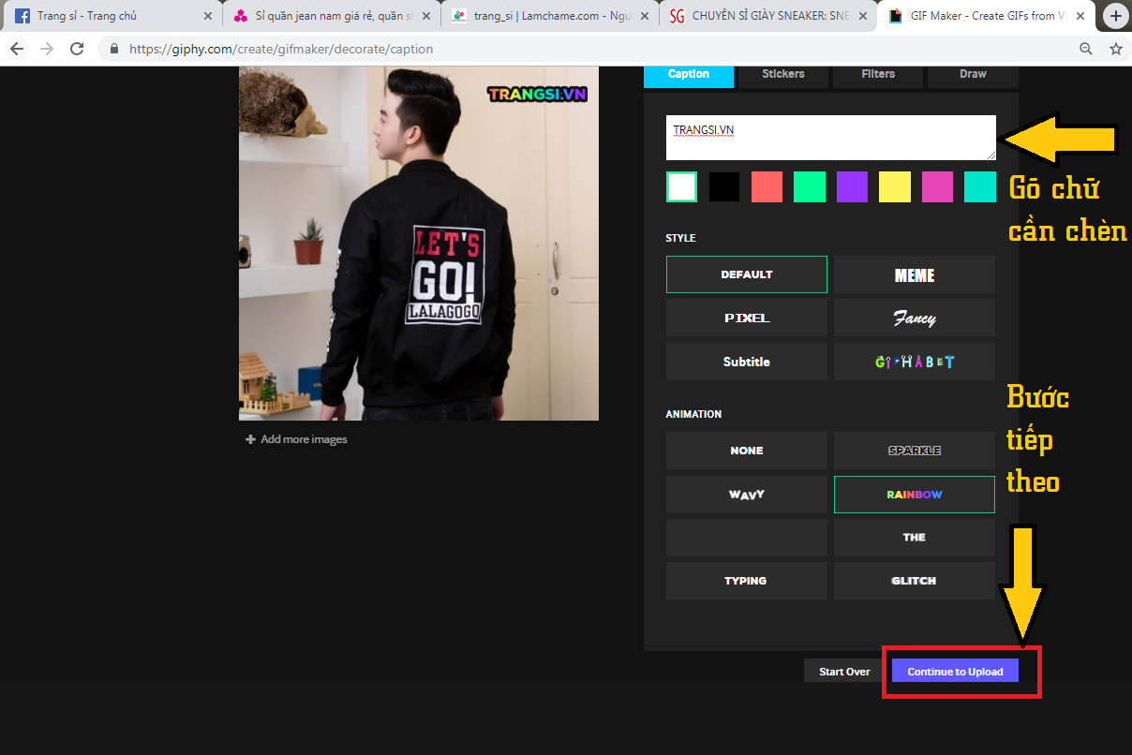Click the zoom magnifier icon in address bar
The width and height of the screenshot is (1132, 755).
coord(1086,49)
